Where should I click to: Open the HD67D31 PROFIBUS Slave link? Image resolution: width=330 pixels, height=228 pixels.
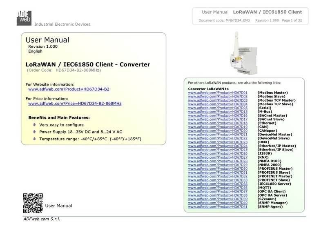pyautogui.click(x=218, y=173)
